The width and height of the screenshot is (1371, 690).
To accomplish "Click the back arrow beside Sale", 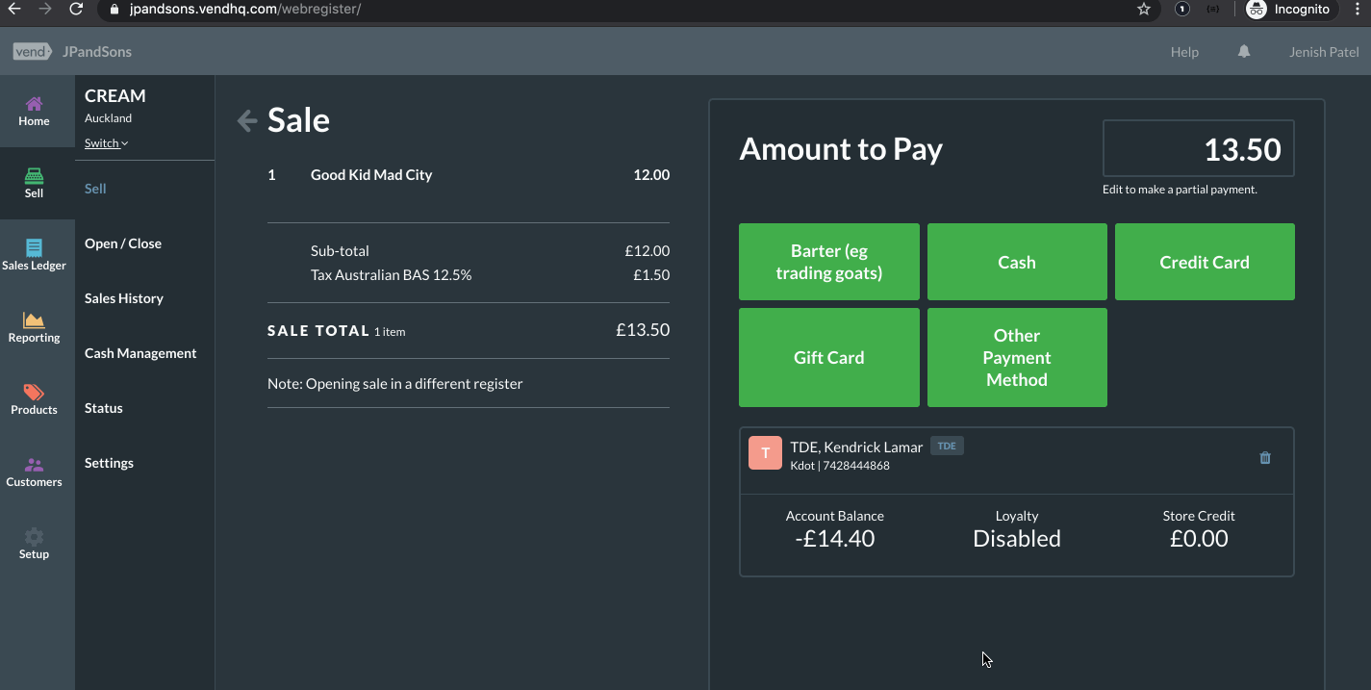I will click(x=247, y=120).
